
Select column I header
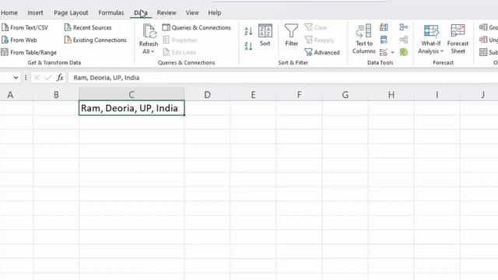click(437, 95)
